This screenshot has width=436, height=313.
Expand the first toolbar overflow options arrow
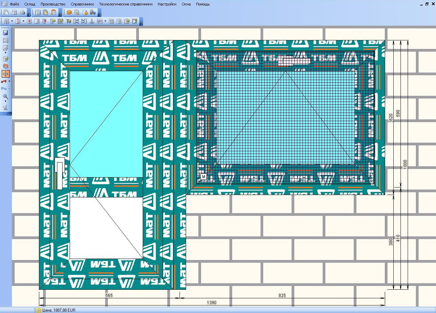point(29,14)
